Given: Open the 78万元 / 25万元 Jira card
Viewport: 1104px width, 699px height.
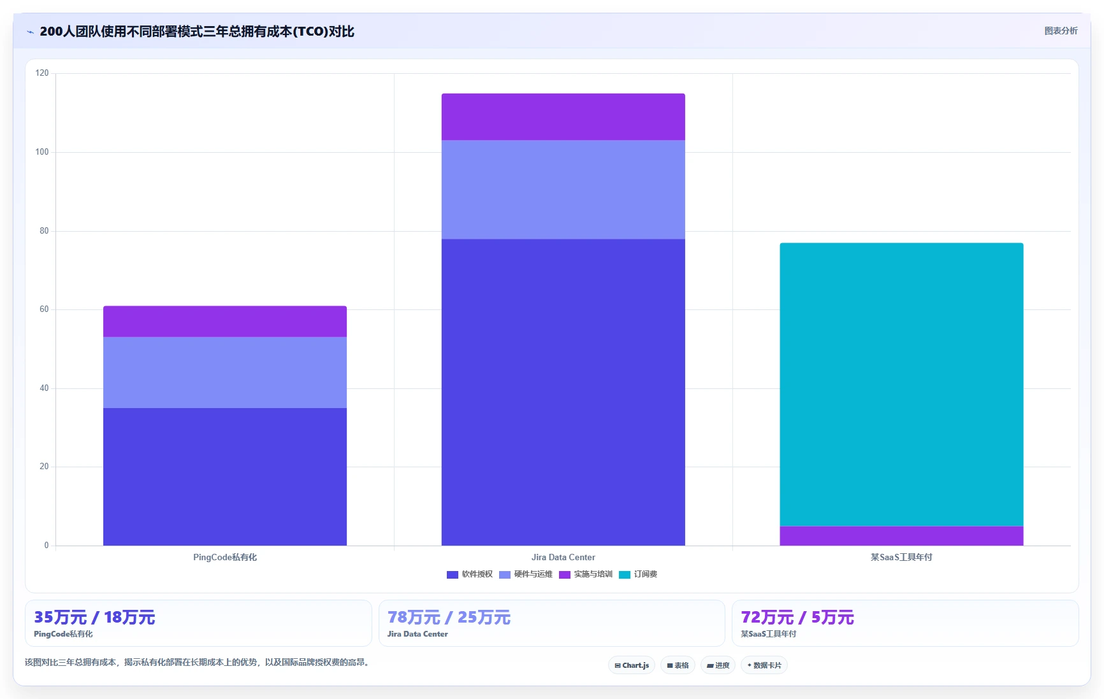Looking at the screenshot, I should point(552,623).
